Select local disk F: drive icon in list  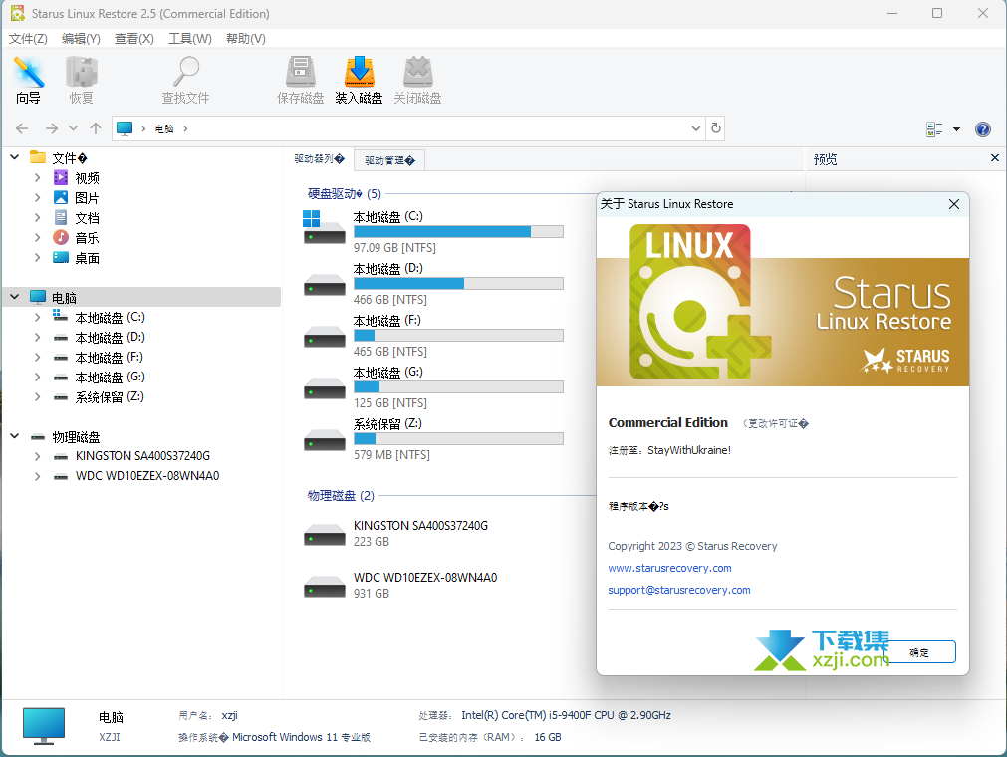click(324, 337)
